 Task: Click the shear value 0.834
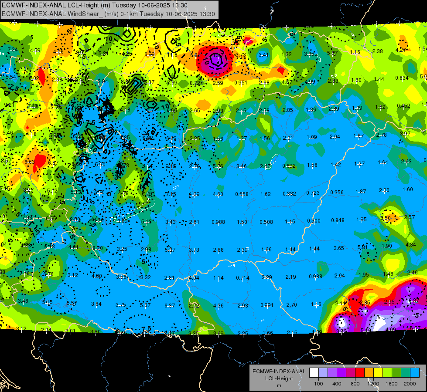click(402, 78)
